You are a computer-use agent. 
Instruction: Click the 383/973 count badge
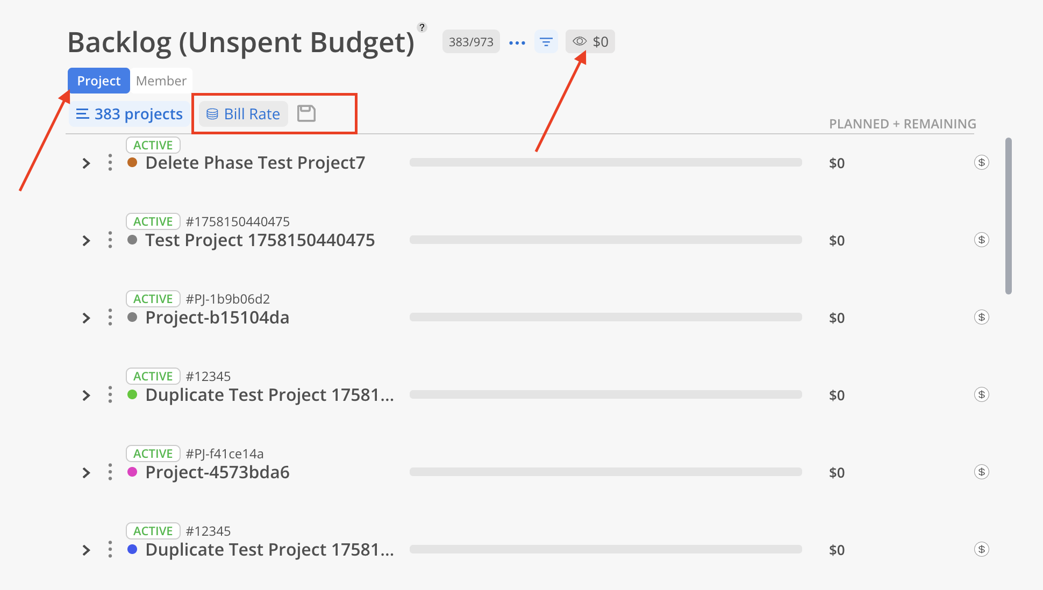(x=471, y=42)
